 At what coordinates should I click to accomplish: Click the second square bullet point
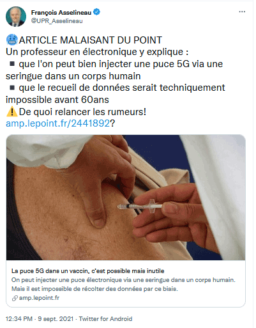[12, 88]
